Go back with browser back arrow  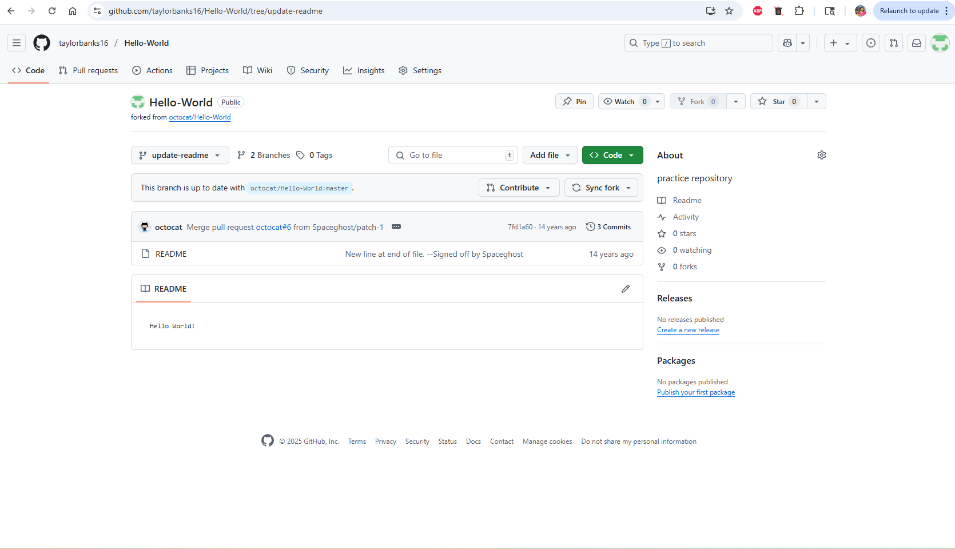pos(11,11)
